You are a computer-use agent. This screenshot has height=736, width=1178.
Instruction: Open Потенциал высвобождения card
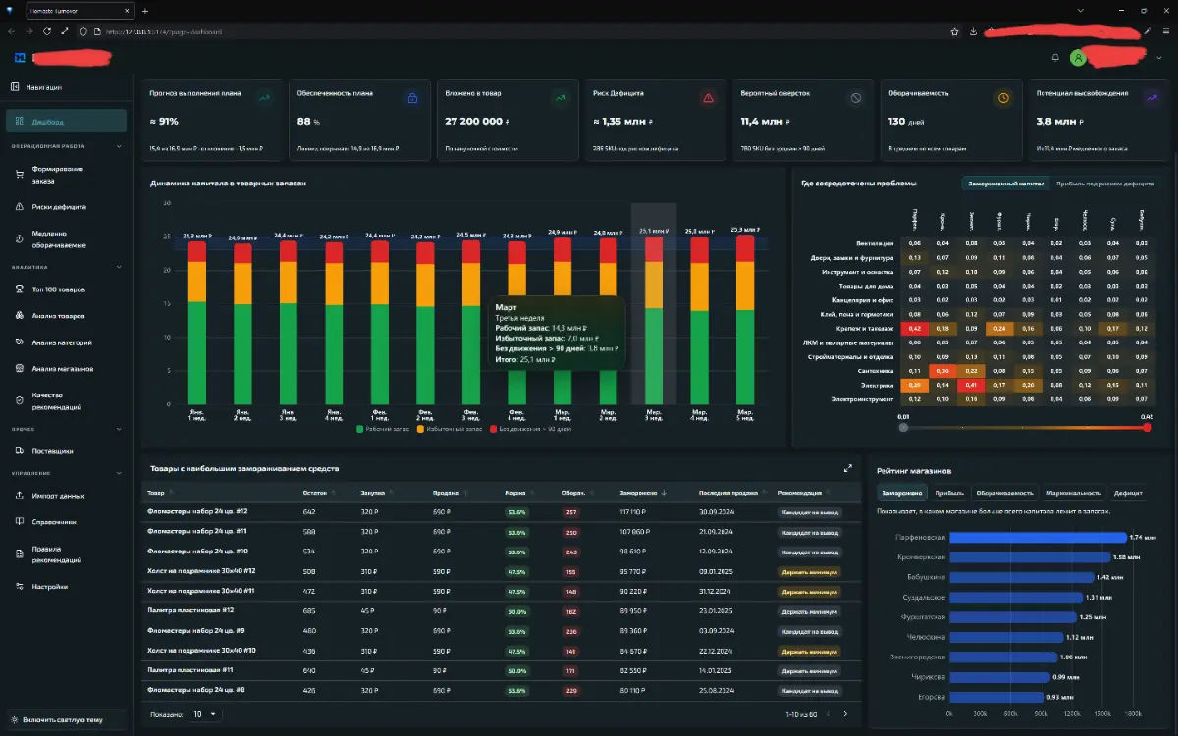[1098, 120]
